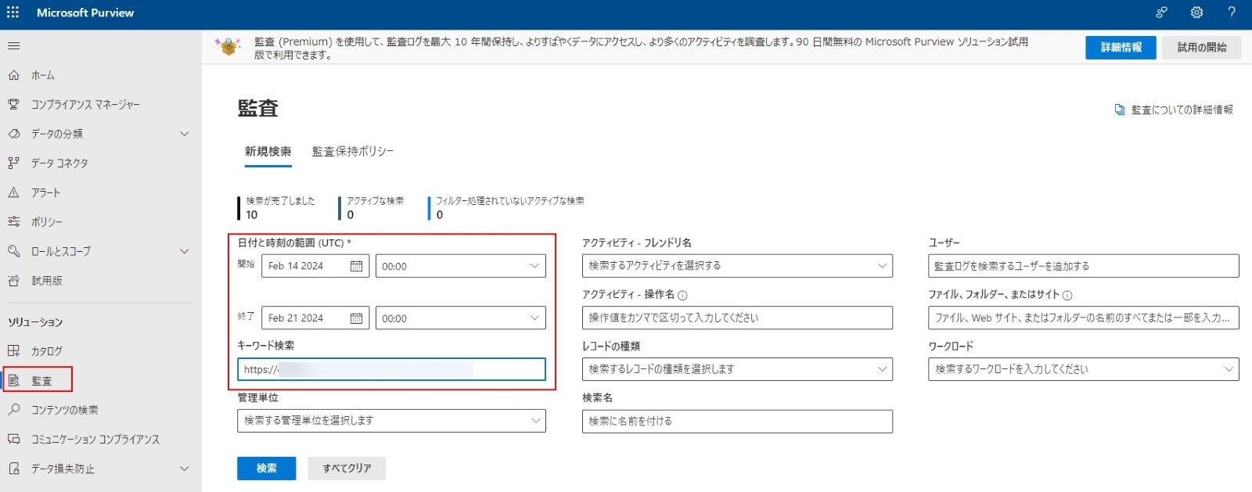Click the アクティビティ - 操作名 input field
Screen dimensions: 1252x492
point(737,318)
